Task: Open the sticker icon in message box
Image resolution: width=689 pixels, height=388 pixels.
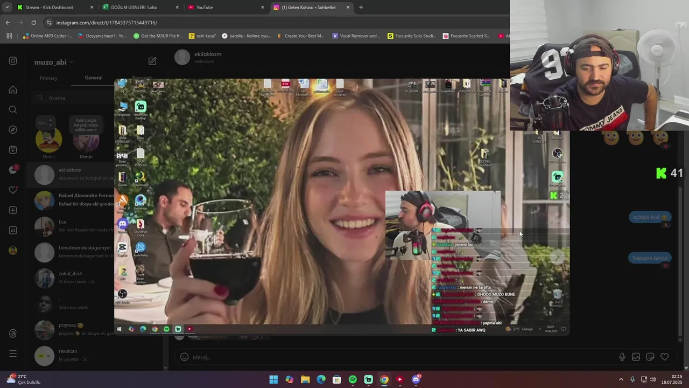Action: 650,357
